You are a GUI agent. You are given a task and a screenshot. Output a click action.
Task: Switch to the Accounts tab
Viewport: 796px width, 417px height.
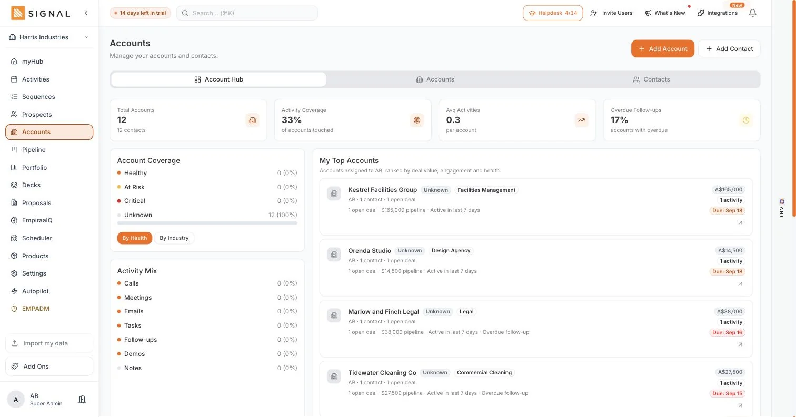435,79
